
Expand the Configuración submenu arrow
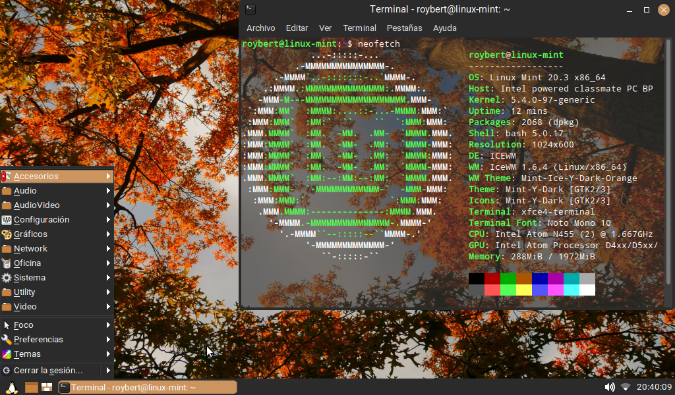pyautogui.click(x=108, y=220)
